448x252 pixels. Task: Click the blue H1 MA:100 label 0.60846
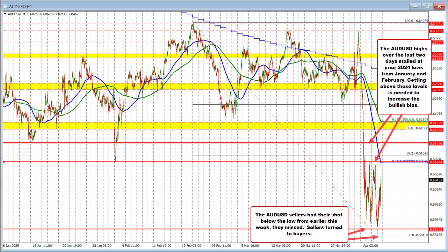[x=410, y=161]
